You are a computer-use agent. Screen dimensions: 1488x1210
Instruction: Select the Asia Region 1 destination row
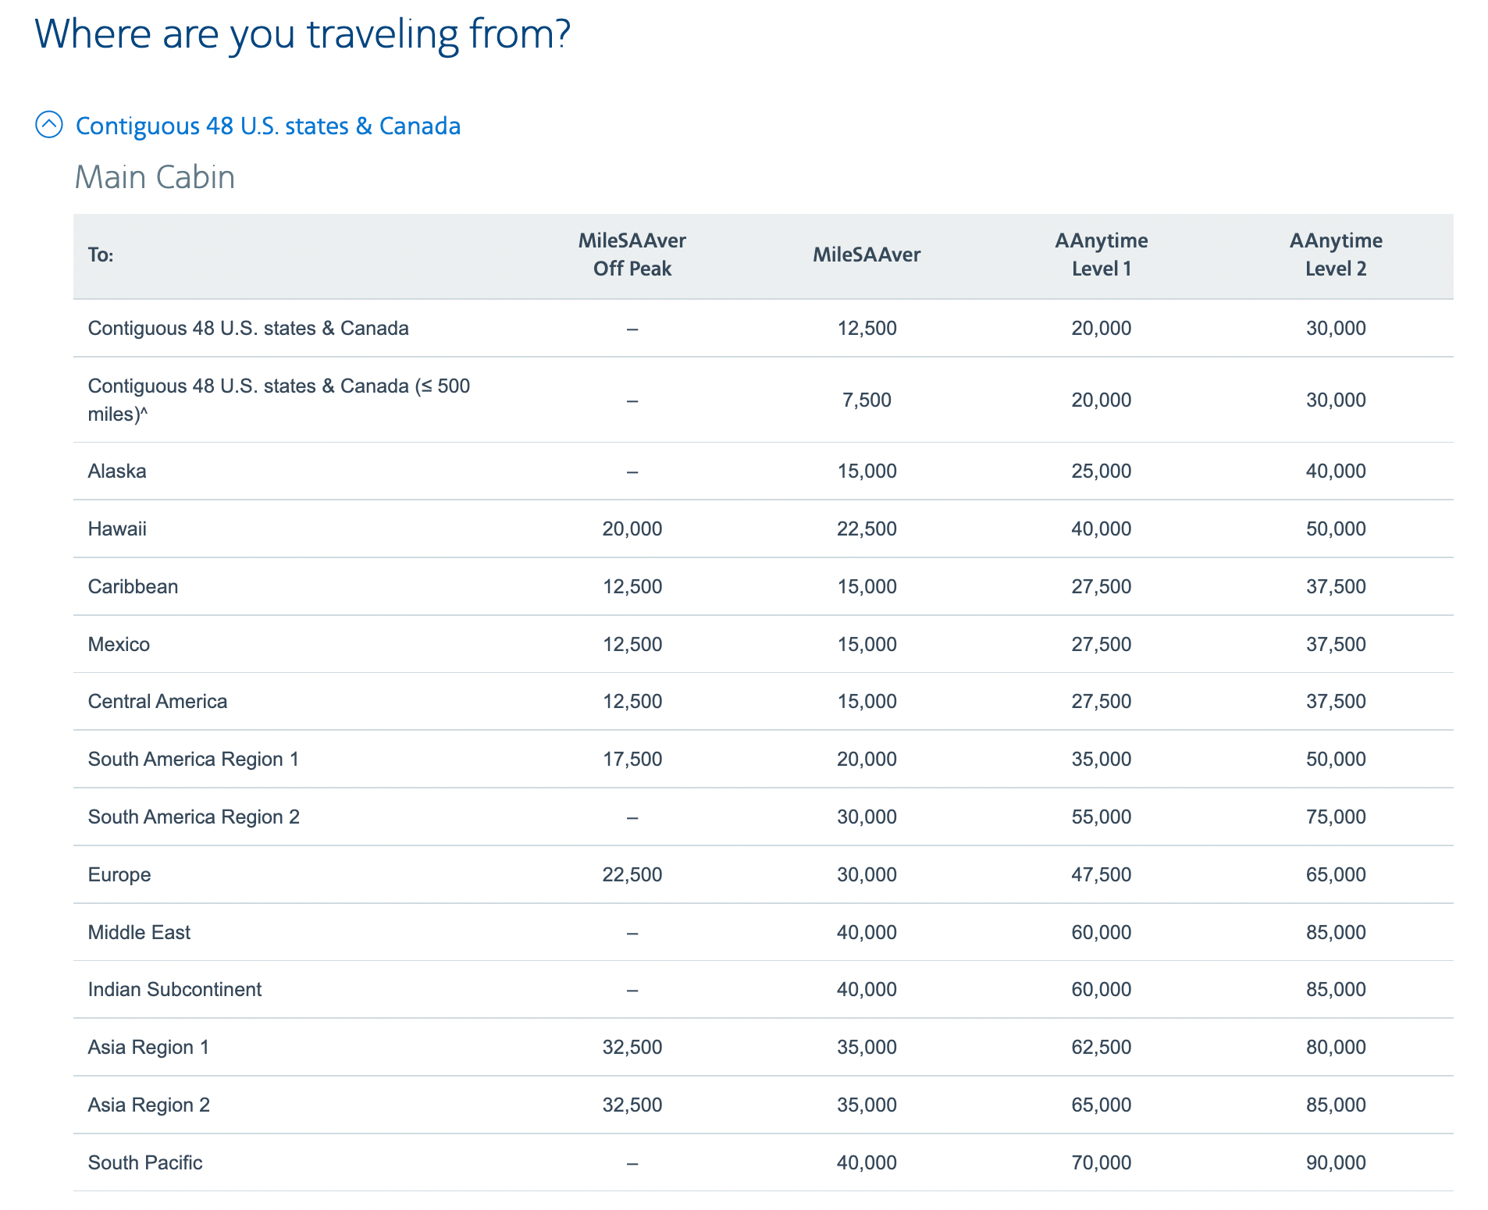[x=148, y=1047]
